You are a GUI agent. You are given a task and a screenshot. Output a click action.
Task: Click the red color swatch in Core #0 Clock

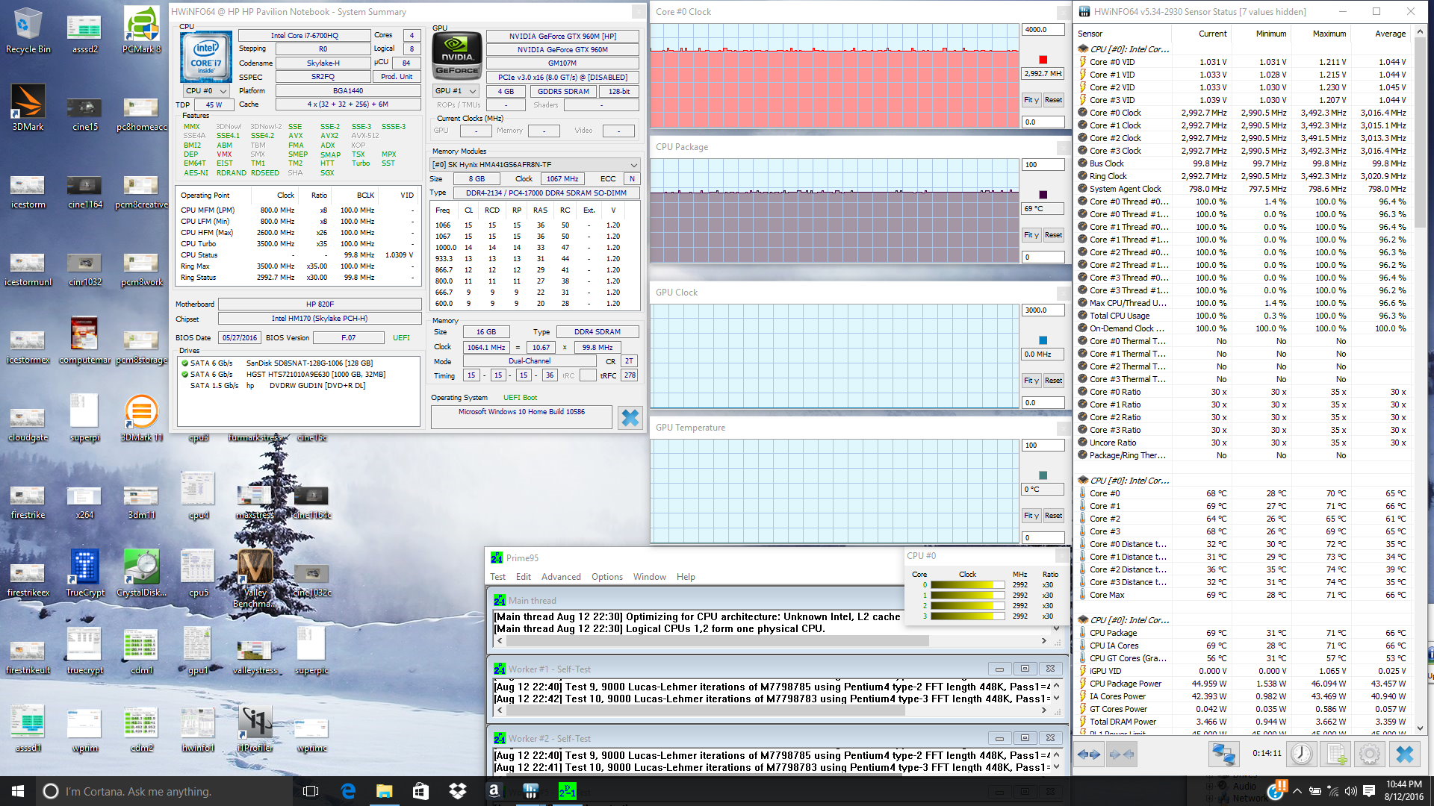tap(1043, 60)
